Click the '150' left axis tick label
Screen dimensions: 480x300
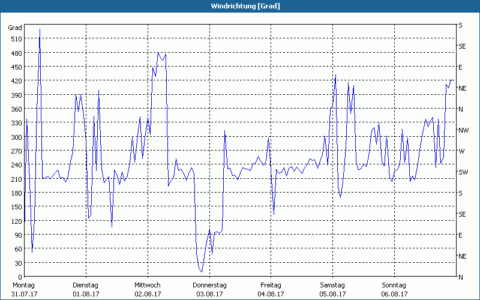tap(17, 207)
